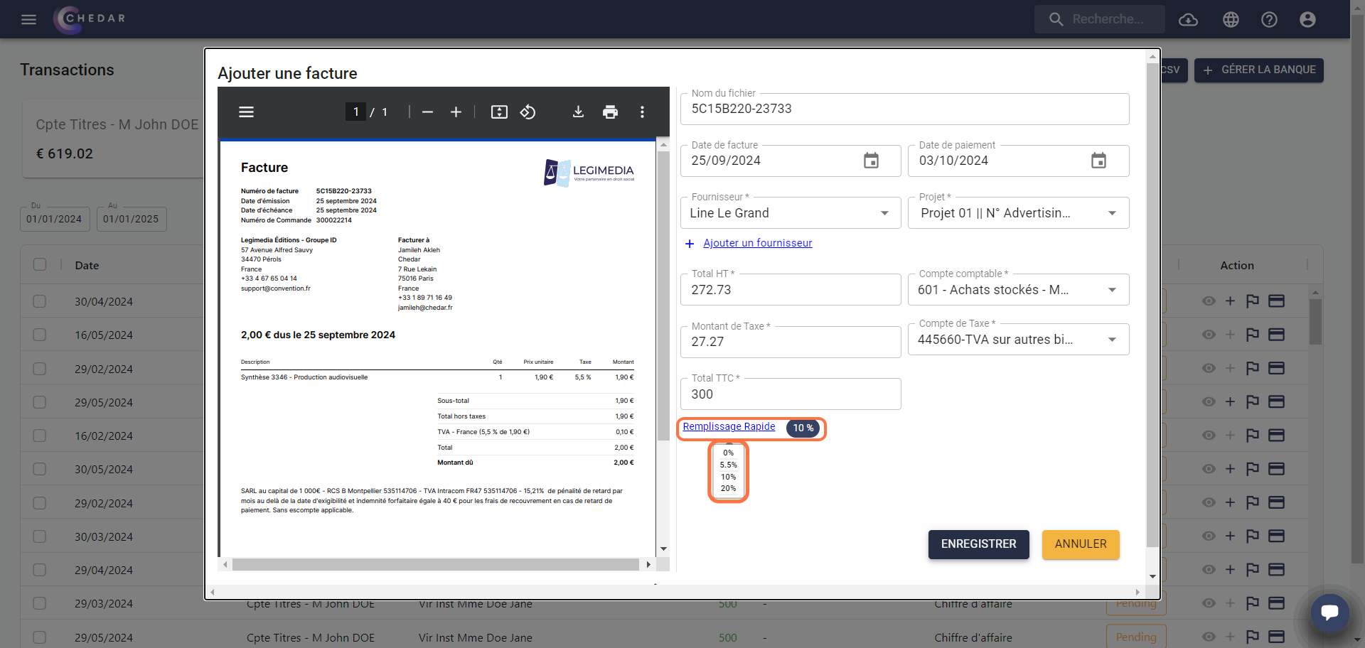Open the hamburger main menu
The image size is (1365, 648).
28,19
